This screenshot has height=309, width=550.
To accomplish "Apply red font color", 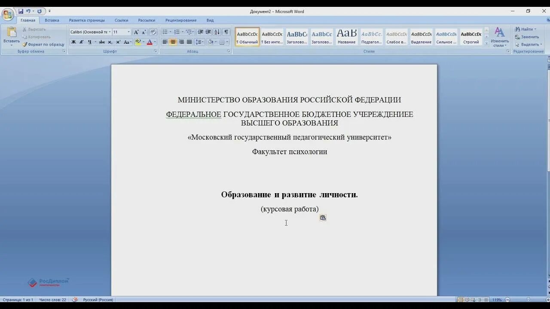I will 149,42.
